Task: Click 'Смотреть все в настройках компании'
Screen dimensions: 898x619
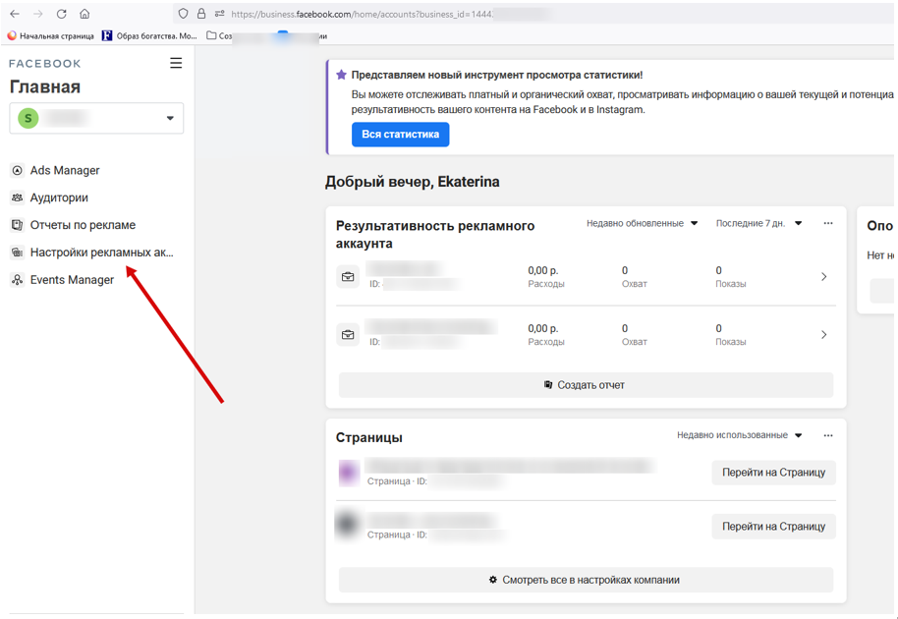Action: point(586,580)
